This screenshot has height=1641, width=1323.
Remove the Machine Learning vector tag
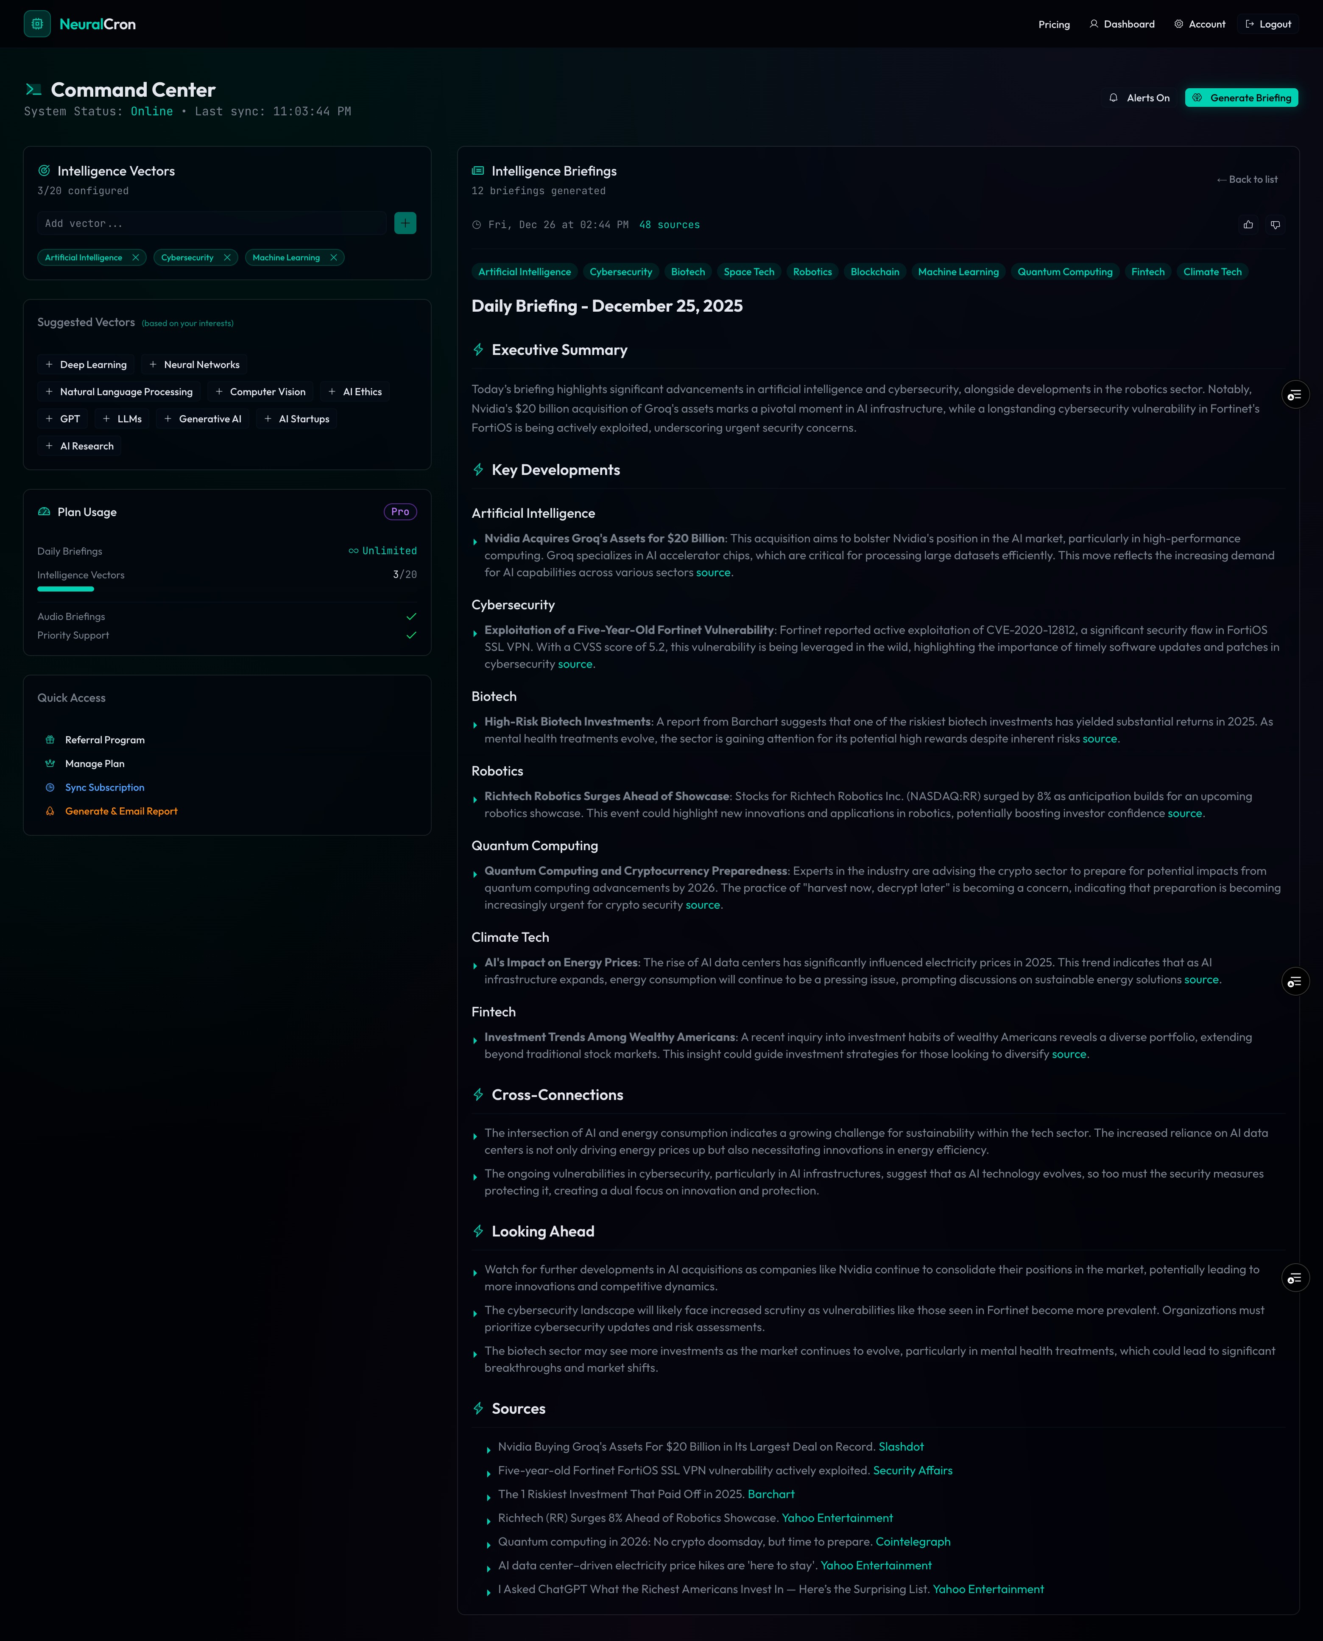334,258
